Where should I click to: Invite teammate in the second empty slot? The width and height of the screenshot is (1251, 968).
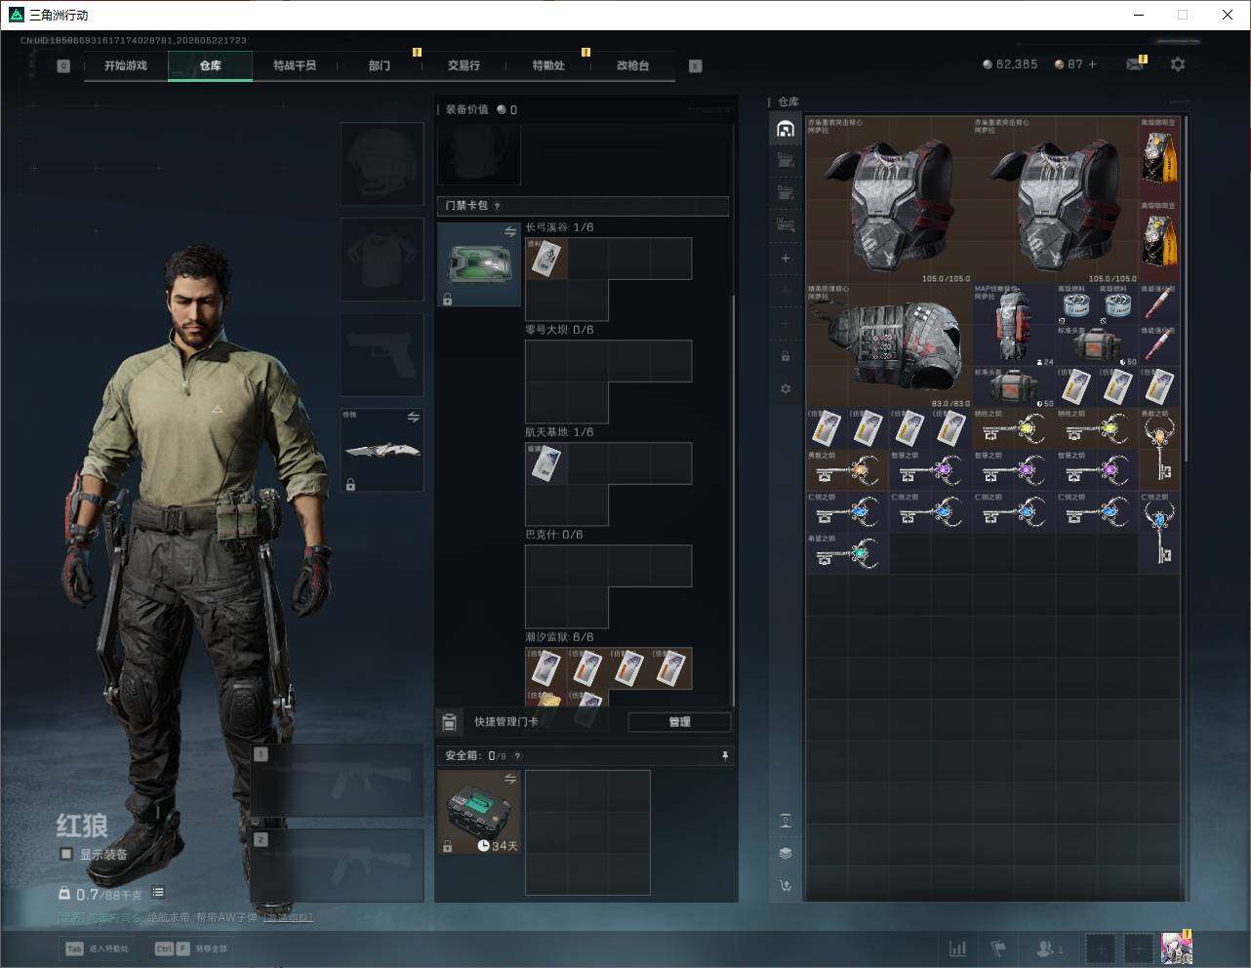point(1138,948)
